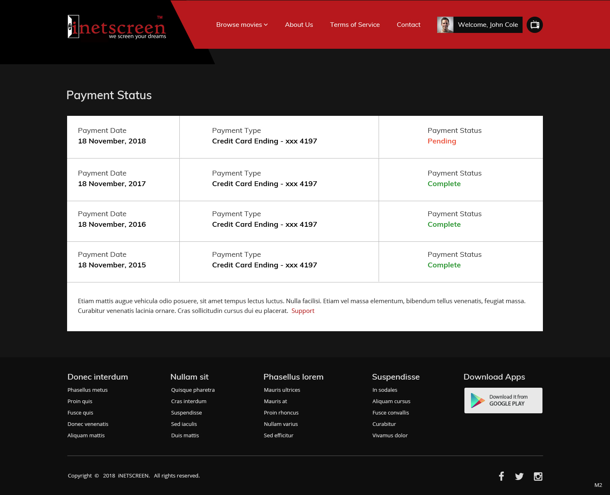Click the TV icon next to welcome message

(x=534, y=24)
